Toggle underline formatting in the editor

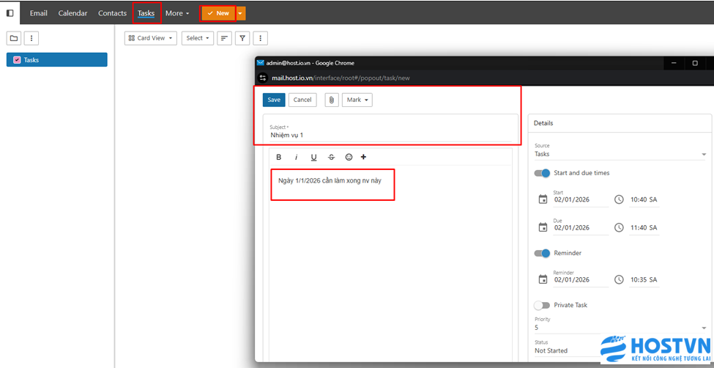point(314,157)
